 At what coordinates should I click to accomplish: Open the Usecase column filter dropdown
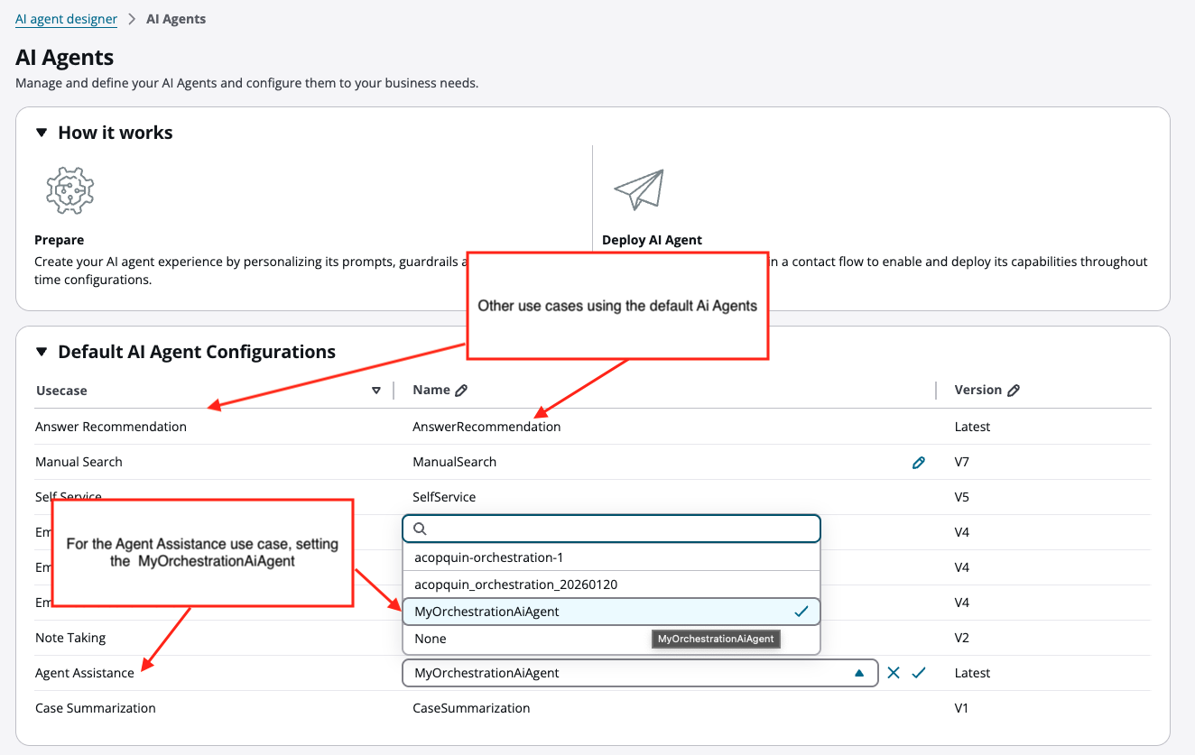click(376, 390)
